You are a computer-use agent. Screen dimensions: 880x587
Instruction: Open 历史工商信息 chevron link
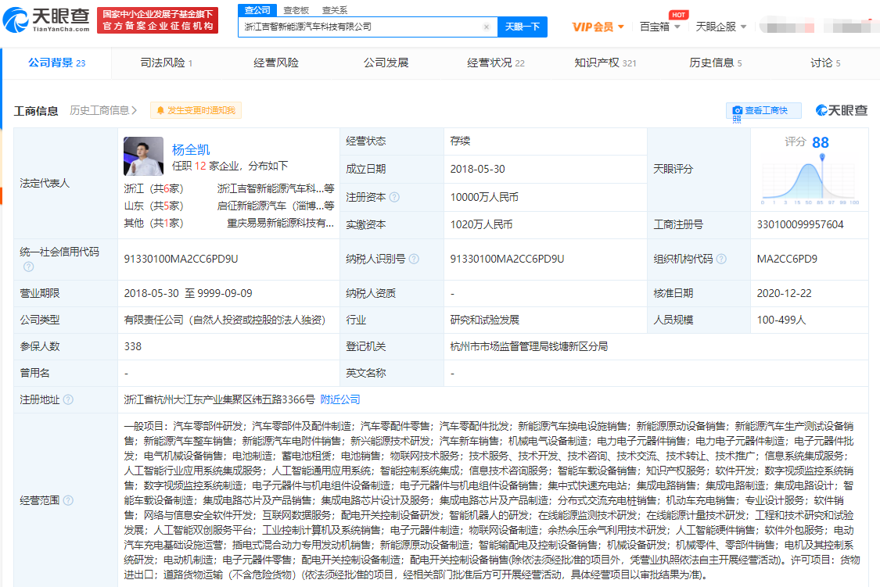(x=103, y=110)
